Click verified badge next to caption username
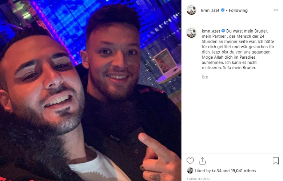Image resolution: width=283 pixels, height=181 pixels. 223,31
